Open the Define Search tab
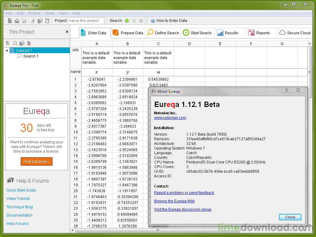This screenshot has width=316, height=237. coord(163,33)
